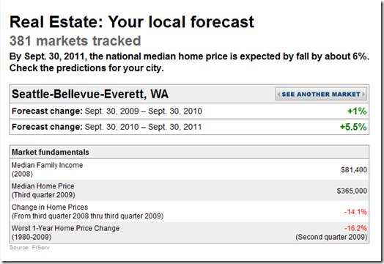The image size is (384, 264).
Task: Click the 381 markets tracked subtitle
Action: pos(75,40)
